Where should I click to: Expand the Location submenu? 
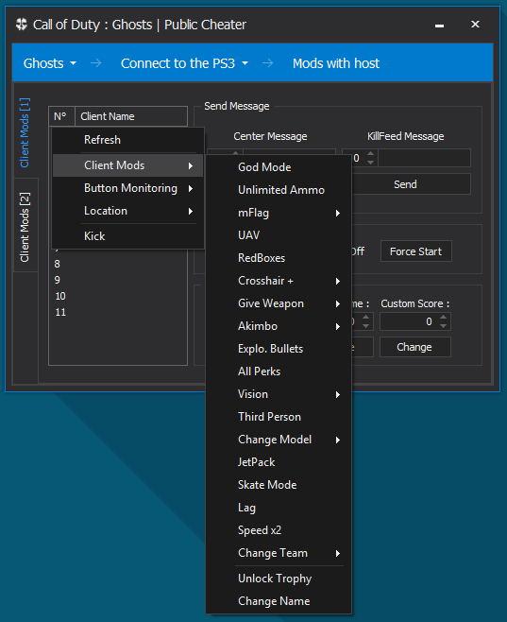tap(128, 211)
